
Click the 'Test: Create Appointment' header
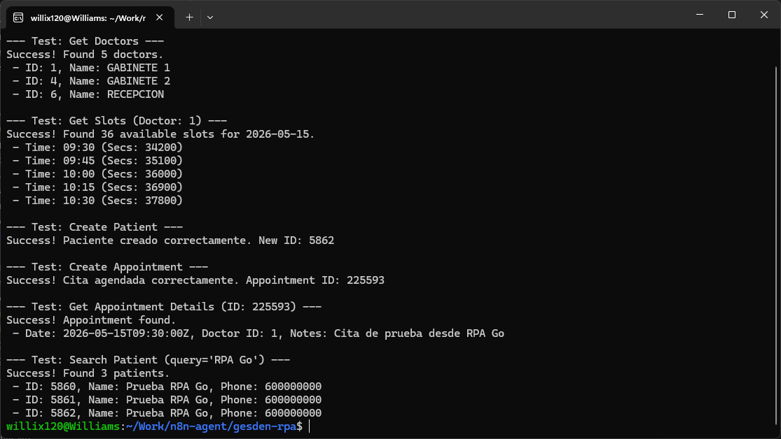[107, 267]
